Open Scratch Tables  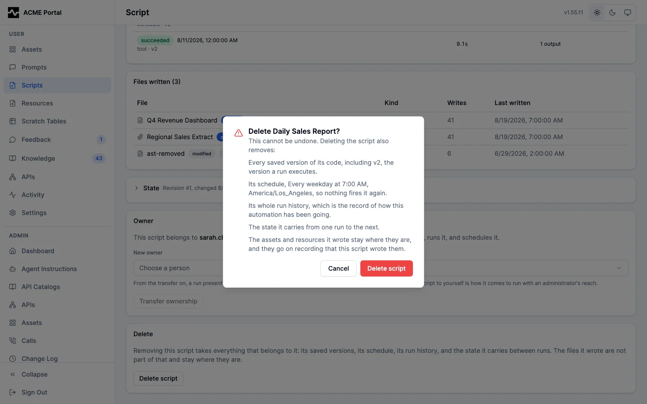(x=57, y=121)
